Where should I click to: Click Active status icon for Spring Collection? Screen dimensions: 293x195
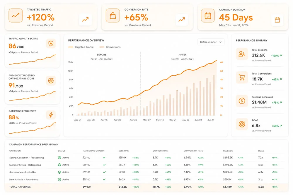(x=59, y=158)
